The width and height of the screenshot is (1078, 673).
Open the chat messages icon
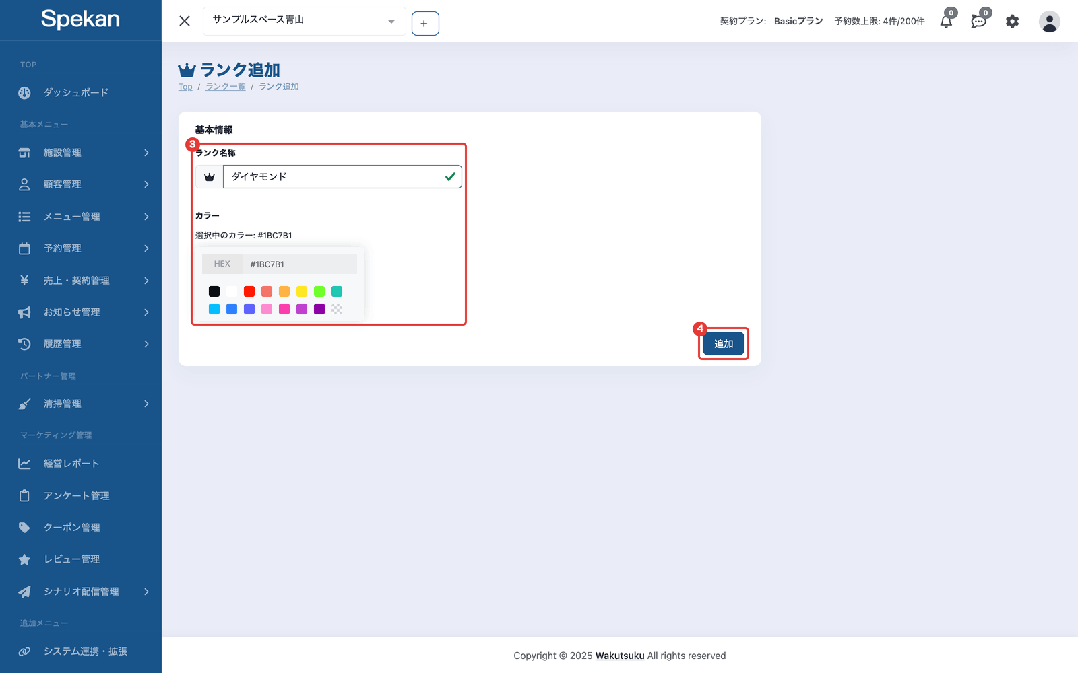pos(978,22)
